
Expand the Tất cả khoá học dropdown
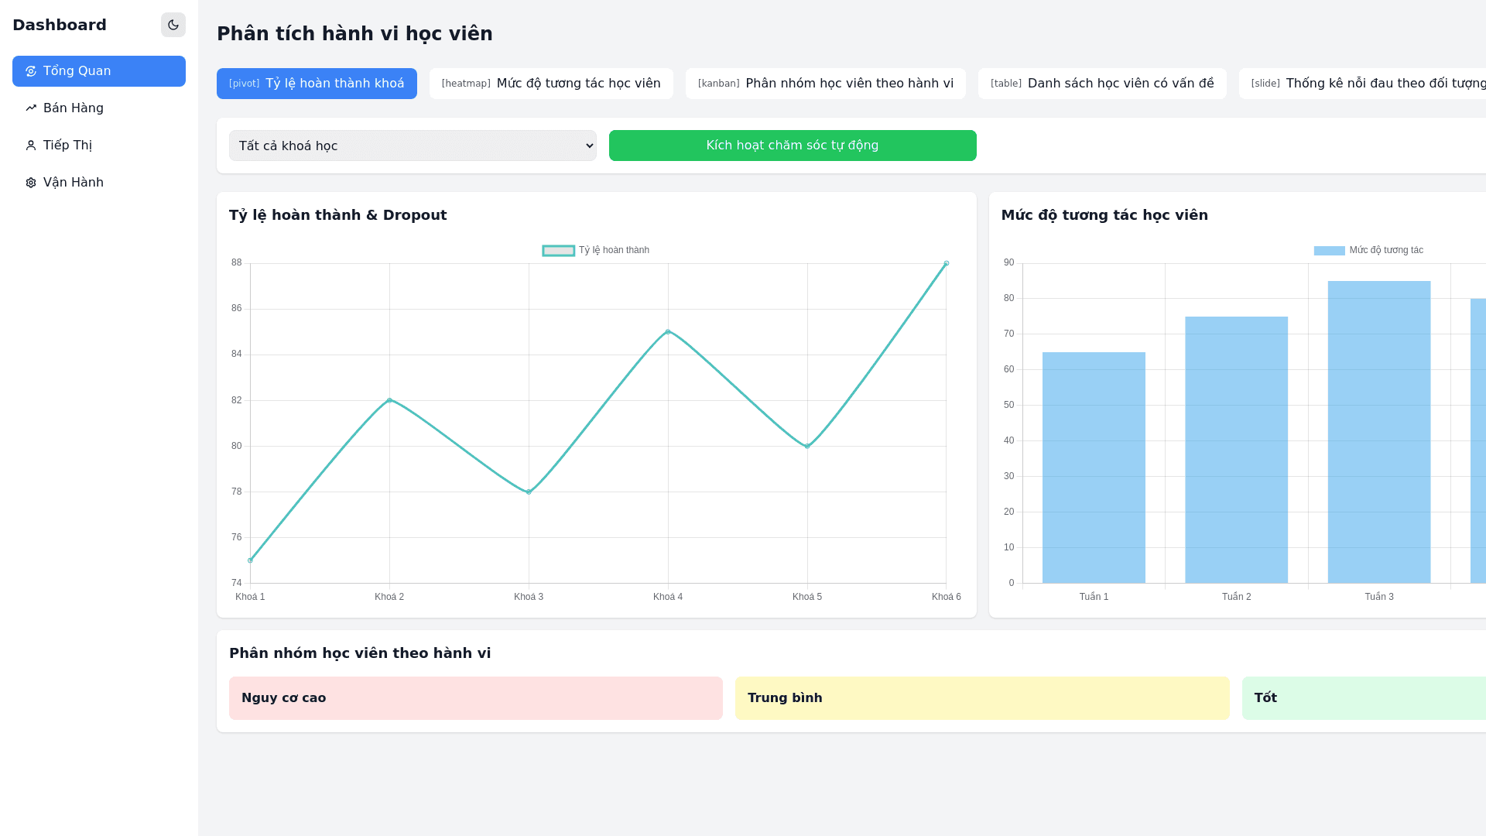[x=413, y=146]
